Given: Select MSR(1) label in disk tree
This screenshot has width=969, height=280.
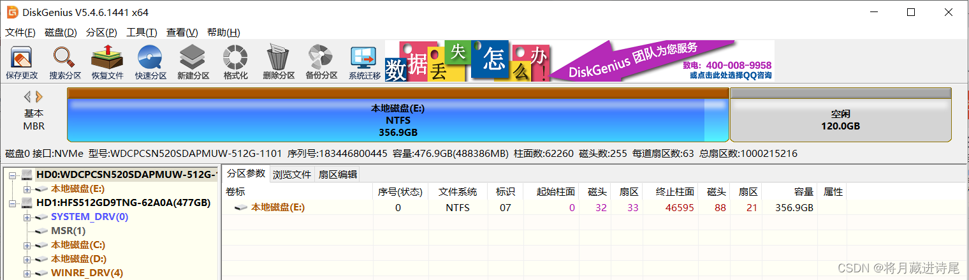Looking at the screenshot, I should (x=68, y=231).
